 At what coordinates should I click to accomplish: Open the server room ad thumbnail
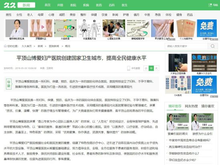click(178, 63)
